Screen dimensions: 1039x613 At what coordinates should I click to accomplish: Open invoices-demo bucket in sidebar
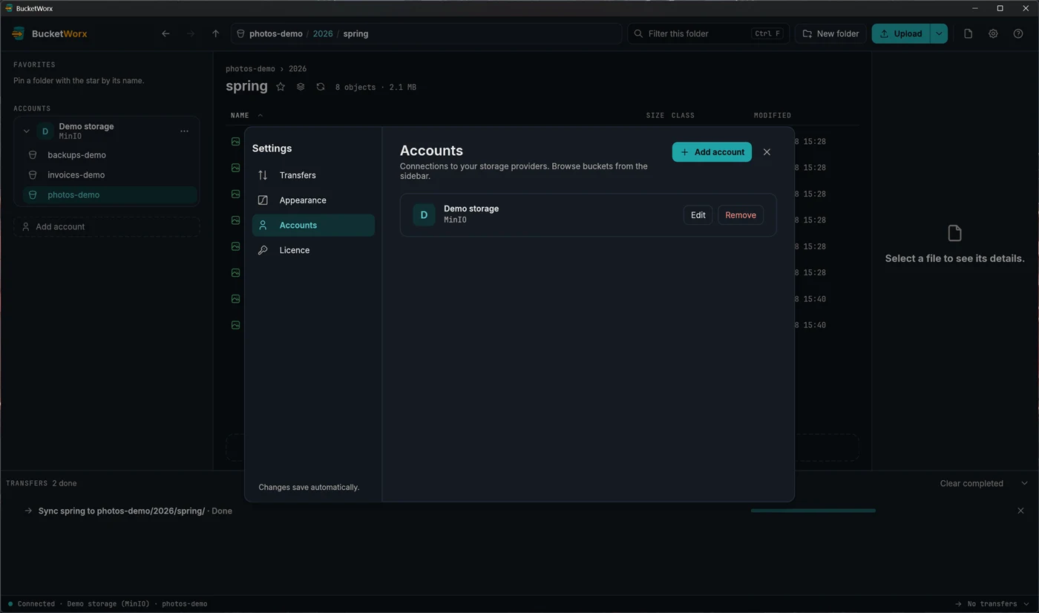(110, 175)
